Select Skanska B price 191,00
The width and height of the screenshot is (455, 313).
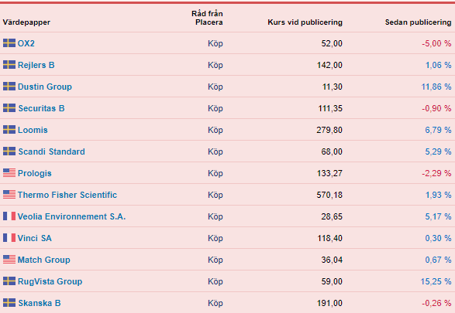329,303
